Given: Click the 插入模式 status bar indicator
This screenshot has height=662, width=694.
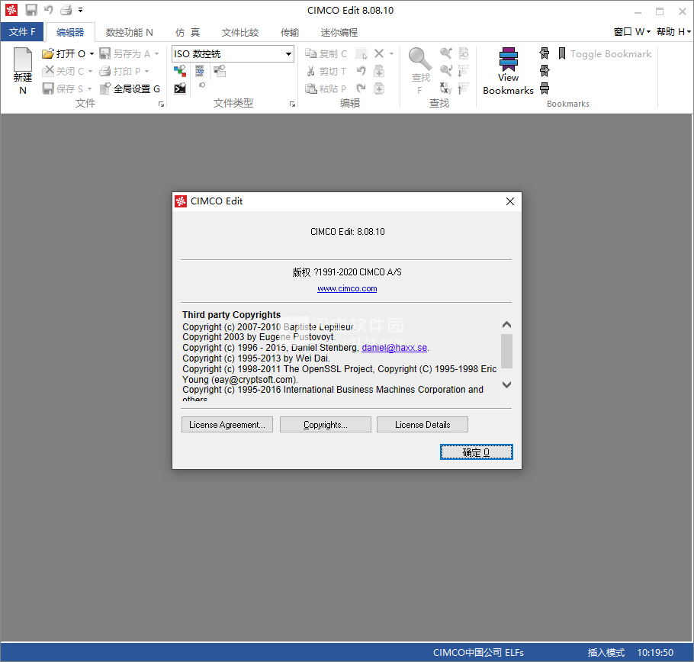Looking at the screenshot, I should tap(606, 653).
